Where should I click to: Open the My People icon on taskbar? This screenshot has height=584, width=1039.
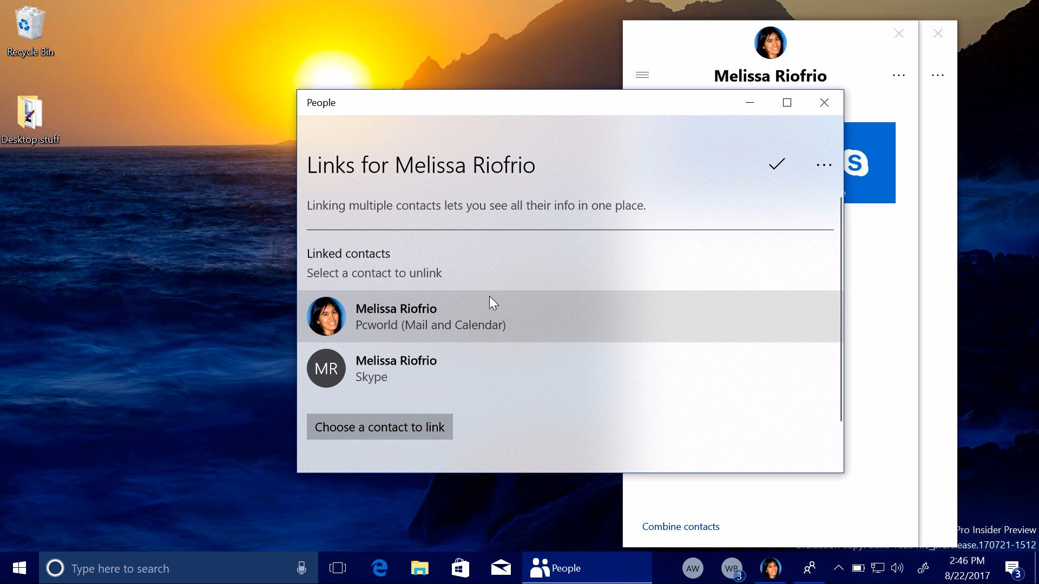[x=810, y=568]
